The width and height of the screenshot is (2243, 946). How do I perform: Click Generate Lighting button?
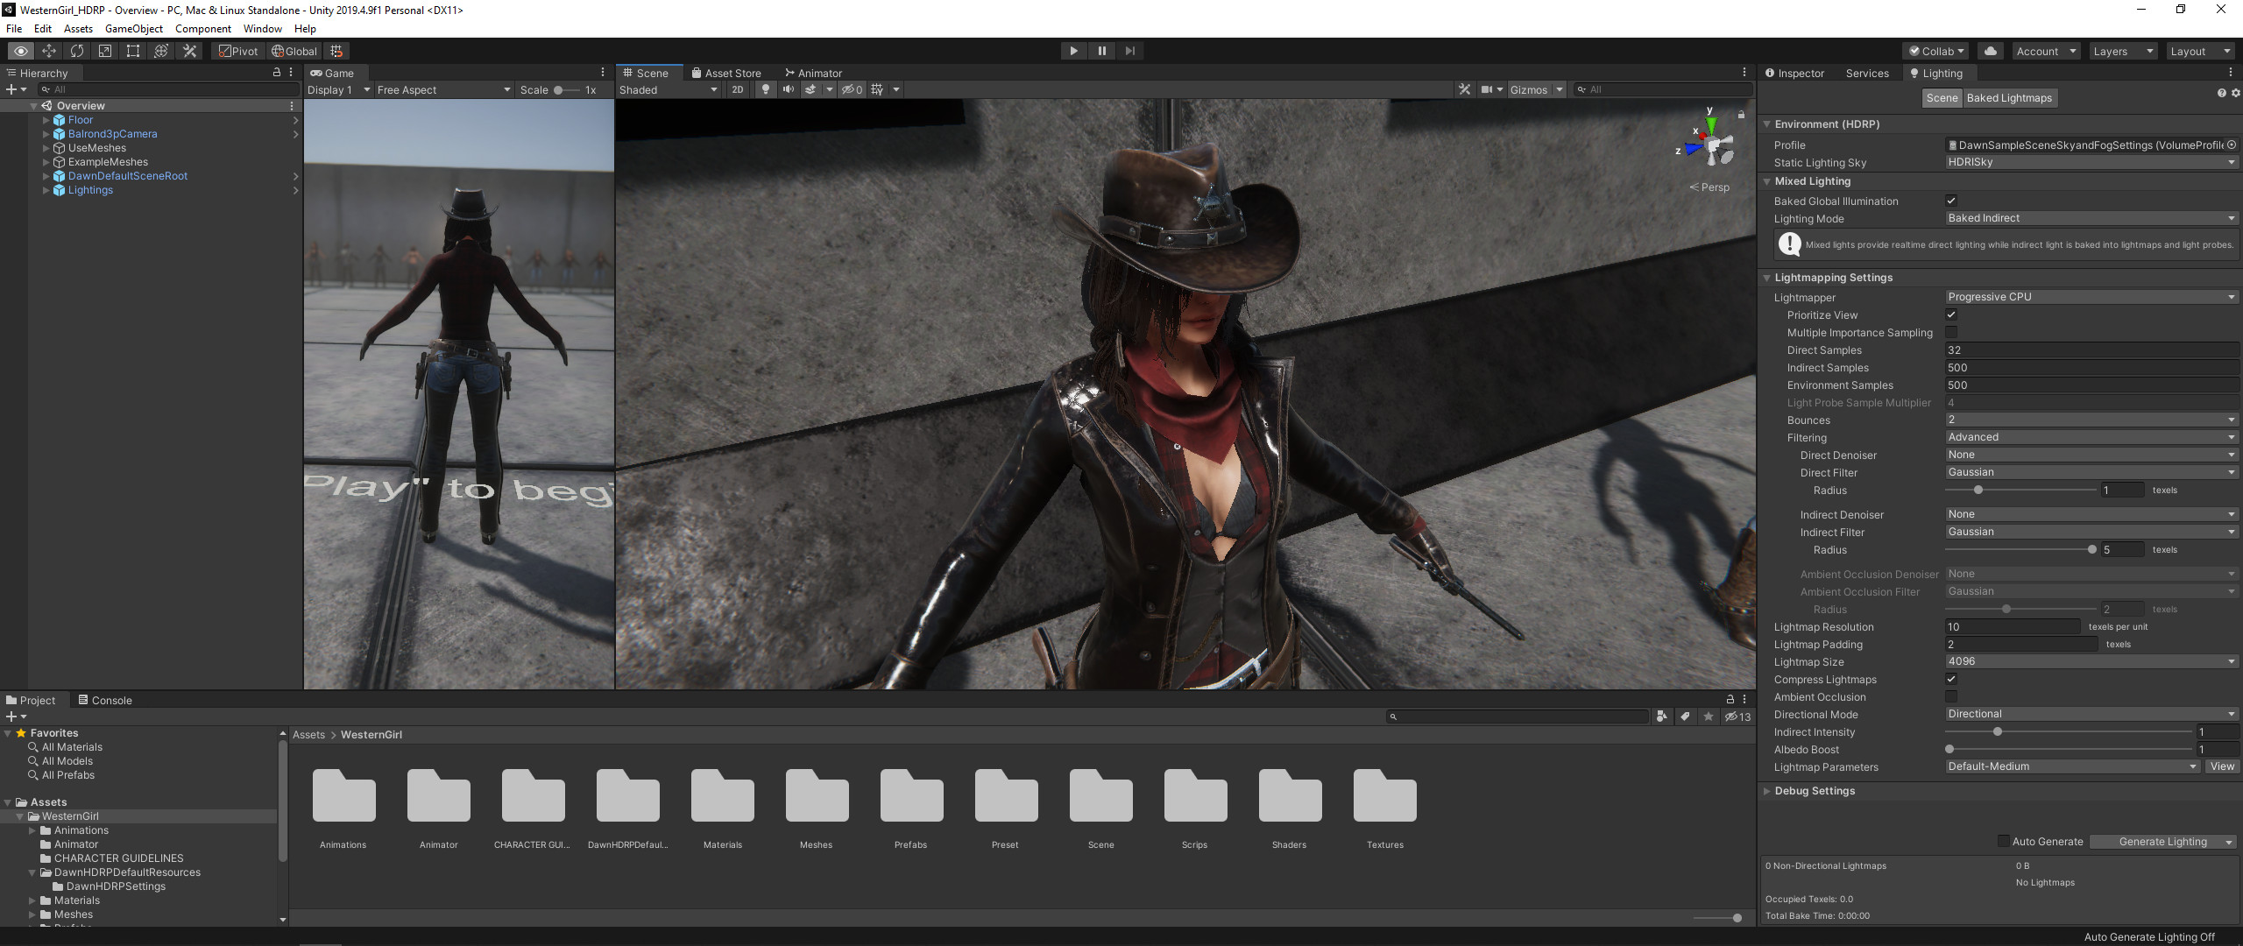click(x=2162, y=841)
